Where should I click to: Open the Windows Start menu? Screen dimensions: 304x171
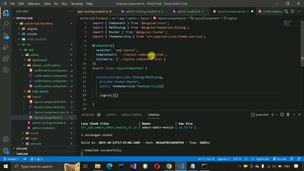pos(6,166)
